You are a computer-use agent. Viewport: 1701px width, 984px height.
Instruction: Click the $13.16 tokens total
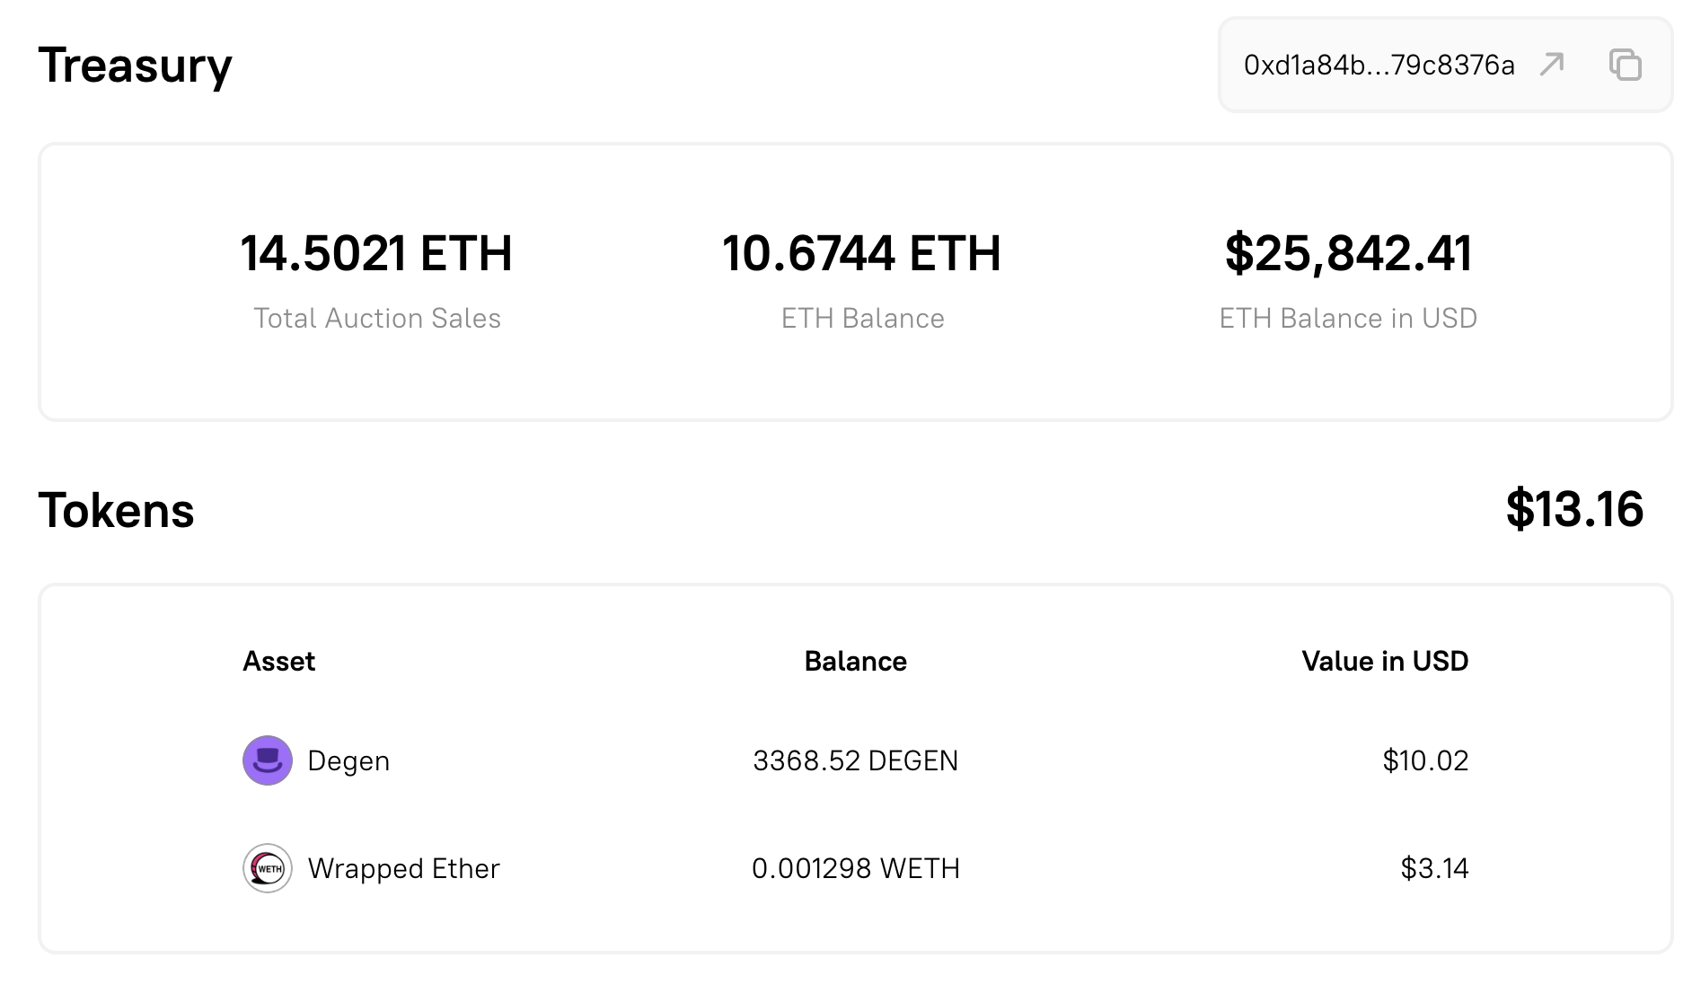(x=1573, y=509)
